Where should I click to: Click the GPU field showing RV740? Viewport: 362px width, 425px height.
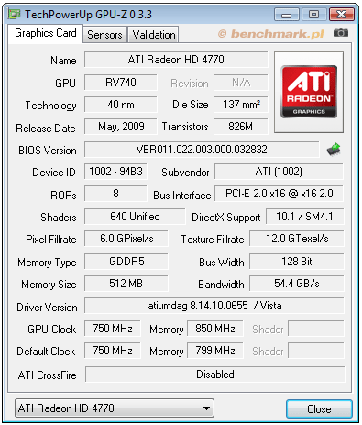[121, 83]
